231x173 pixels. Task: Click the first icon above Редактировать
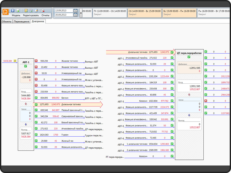[26, 11]
